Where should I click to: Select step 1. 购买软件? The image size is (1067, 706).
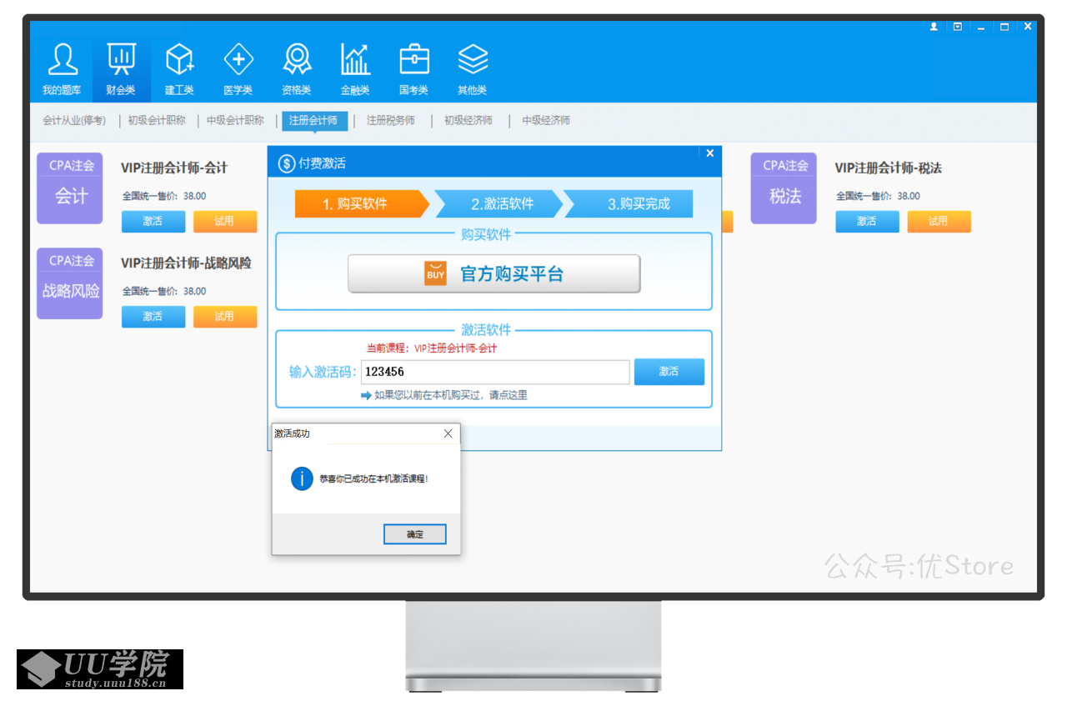[361, 203]
